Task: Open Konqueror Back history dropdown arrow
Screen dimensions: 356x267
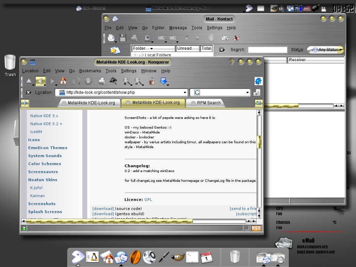Action: click(45, 85)
